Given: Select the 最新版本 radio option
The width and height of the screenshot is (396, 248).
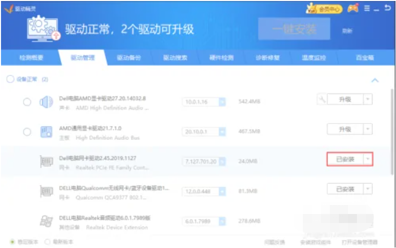Looking at the screenshot, I should [47, 241].
